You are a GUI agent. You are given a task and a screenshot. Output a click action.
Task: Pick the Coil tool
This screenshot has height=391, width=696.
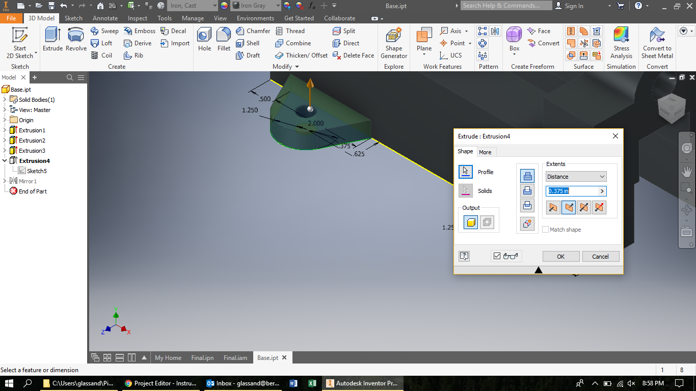101,55
